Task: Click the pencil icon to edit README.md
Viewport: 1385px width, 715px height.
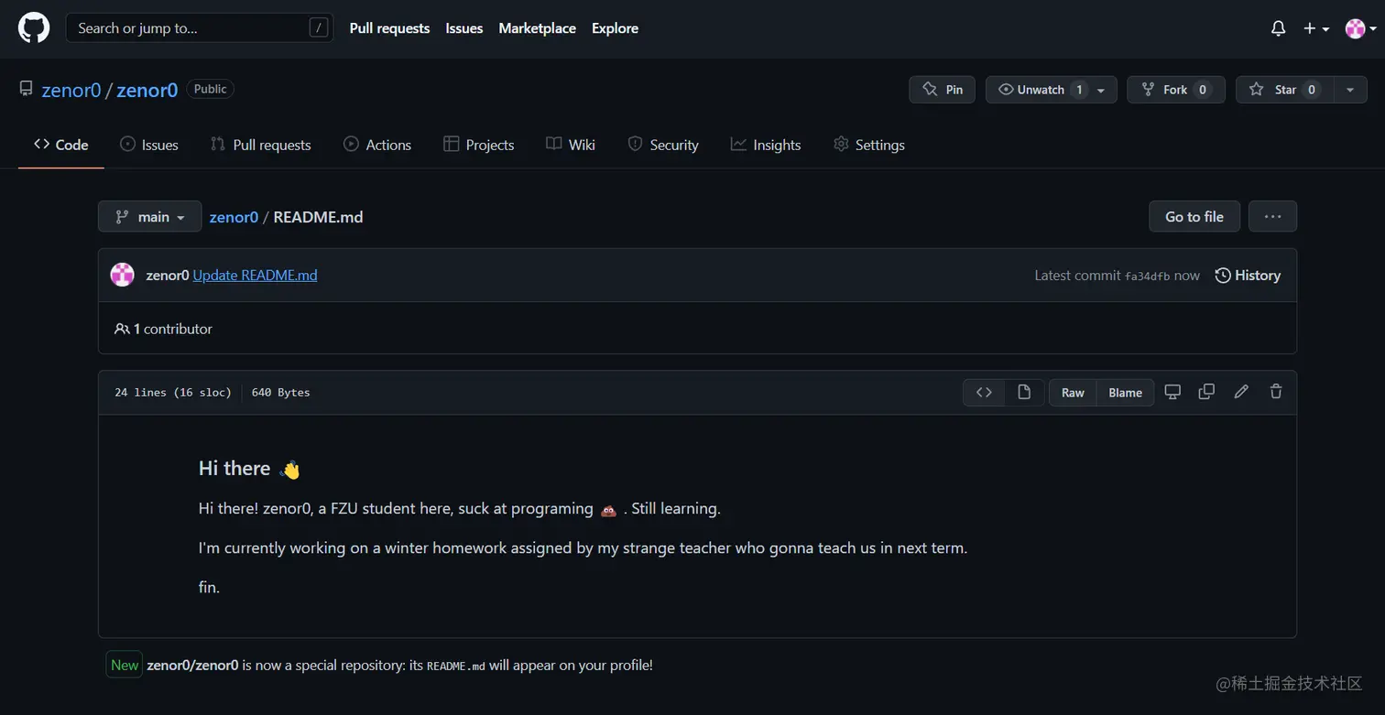Action: [1241, 392]
